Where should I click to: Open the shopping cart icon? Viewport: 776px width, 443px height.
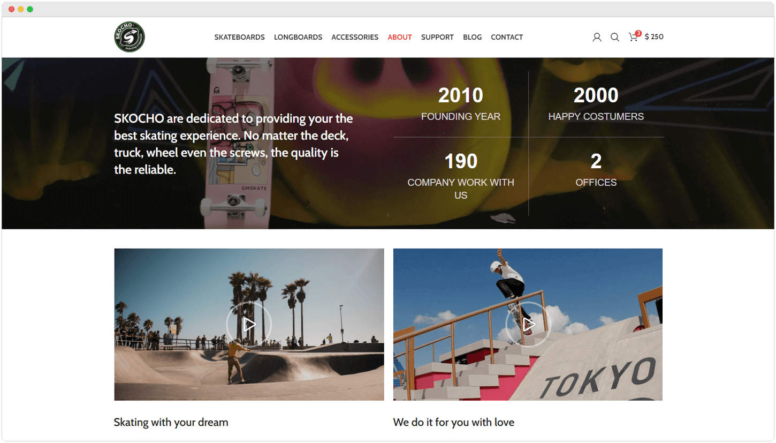[x=633, y=37]
